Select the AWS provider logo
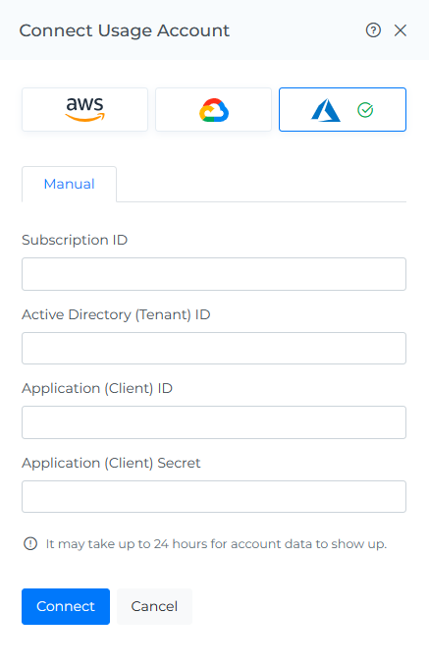429x669 pixels. coord(84,109)
